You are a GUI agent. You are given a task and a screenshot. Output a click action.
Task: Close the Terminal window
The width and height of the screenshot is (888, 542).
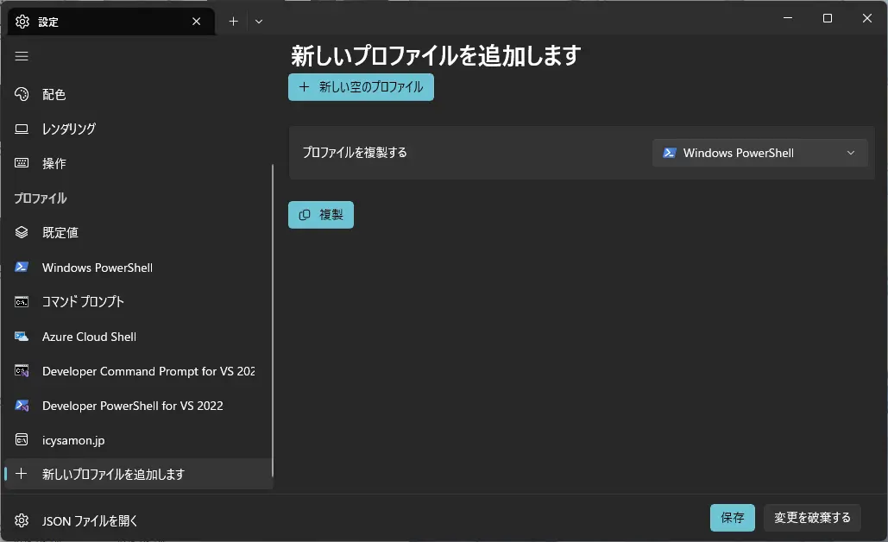click(867, 18)
